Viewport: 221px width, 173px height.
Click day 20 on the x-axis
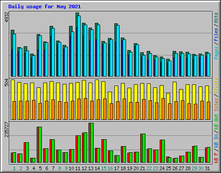(x=136, y=168)
